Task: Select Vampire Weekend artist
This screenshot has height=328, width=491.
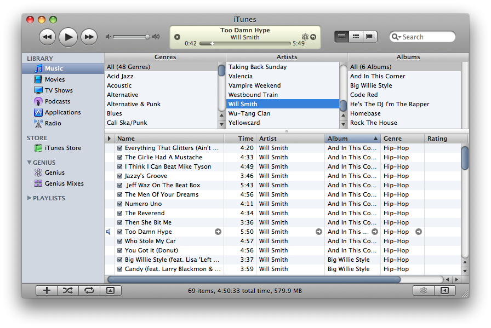Action: (x=283, y=85)
